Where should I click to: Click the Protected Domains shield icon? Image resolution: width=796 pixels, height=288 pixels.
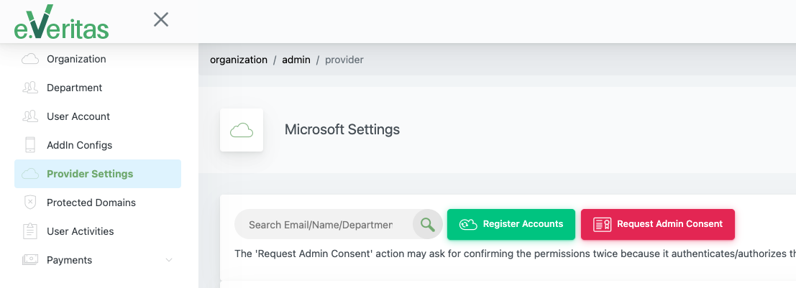click(30, 203)
